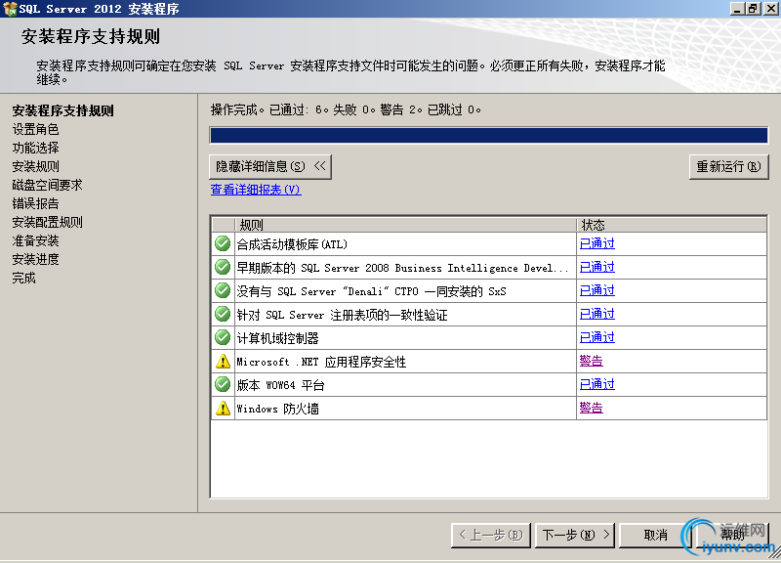Click 帮助 help button
The height and width of the screenshot is (563, 781).
732,535
